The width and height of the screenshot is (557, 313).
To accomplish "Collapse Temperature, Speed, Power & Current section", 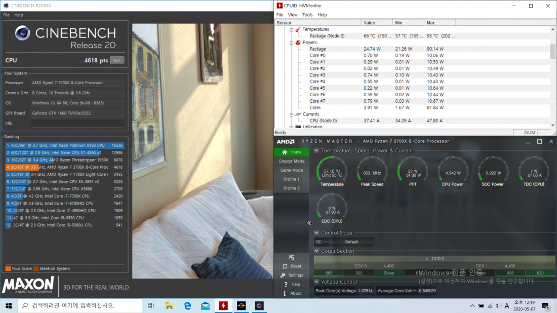I will 316,150.
